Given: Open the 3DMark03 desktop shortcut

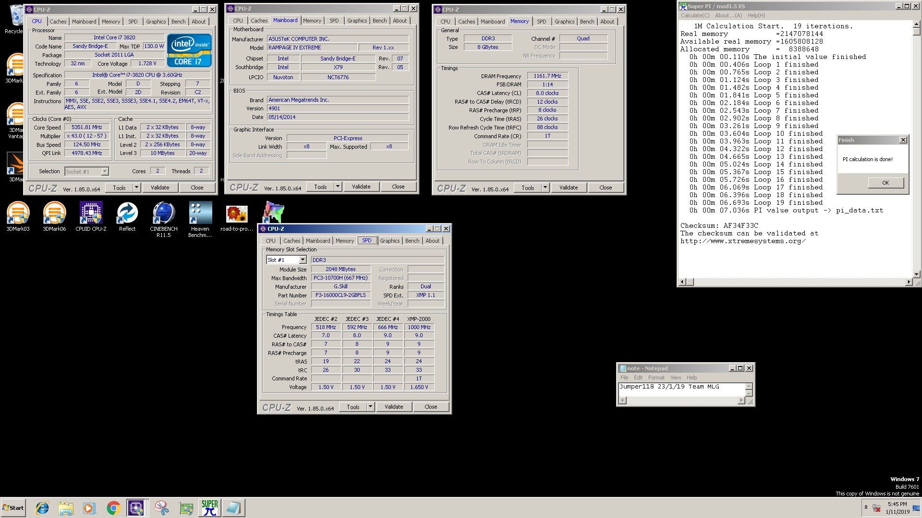Looking at the screenshot, I should pyautogui.click(x=18, y=216).
